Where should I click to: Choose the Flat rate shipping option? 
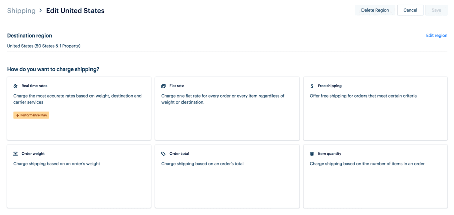[x=227, y=109]
